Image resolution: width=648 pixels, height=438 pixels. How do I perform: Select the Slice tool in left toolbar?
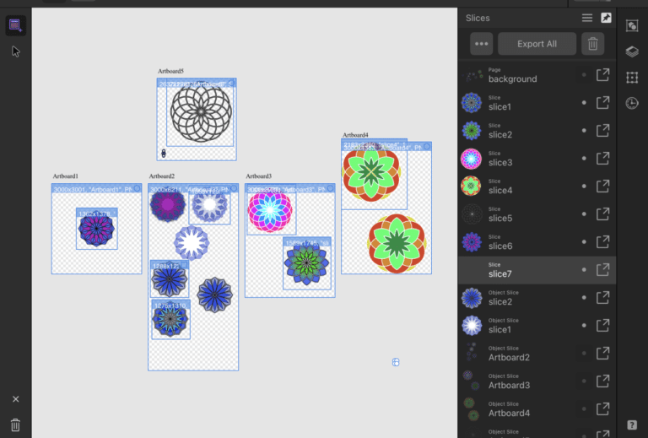click(x=15, y=25)
